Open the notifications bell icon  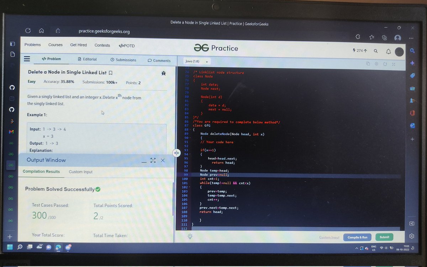(389, 51)
